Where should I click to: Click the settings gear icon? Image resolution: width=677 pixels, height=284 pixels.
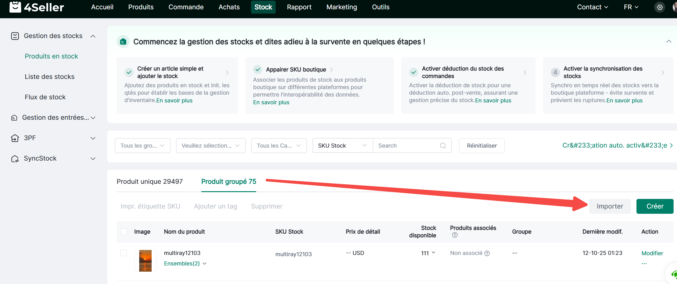tap(660, 7)
